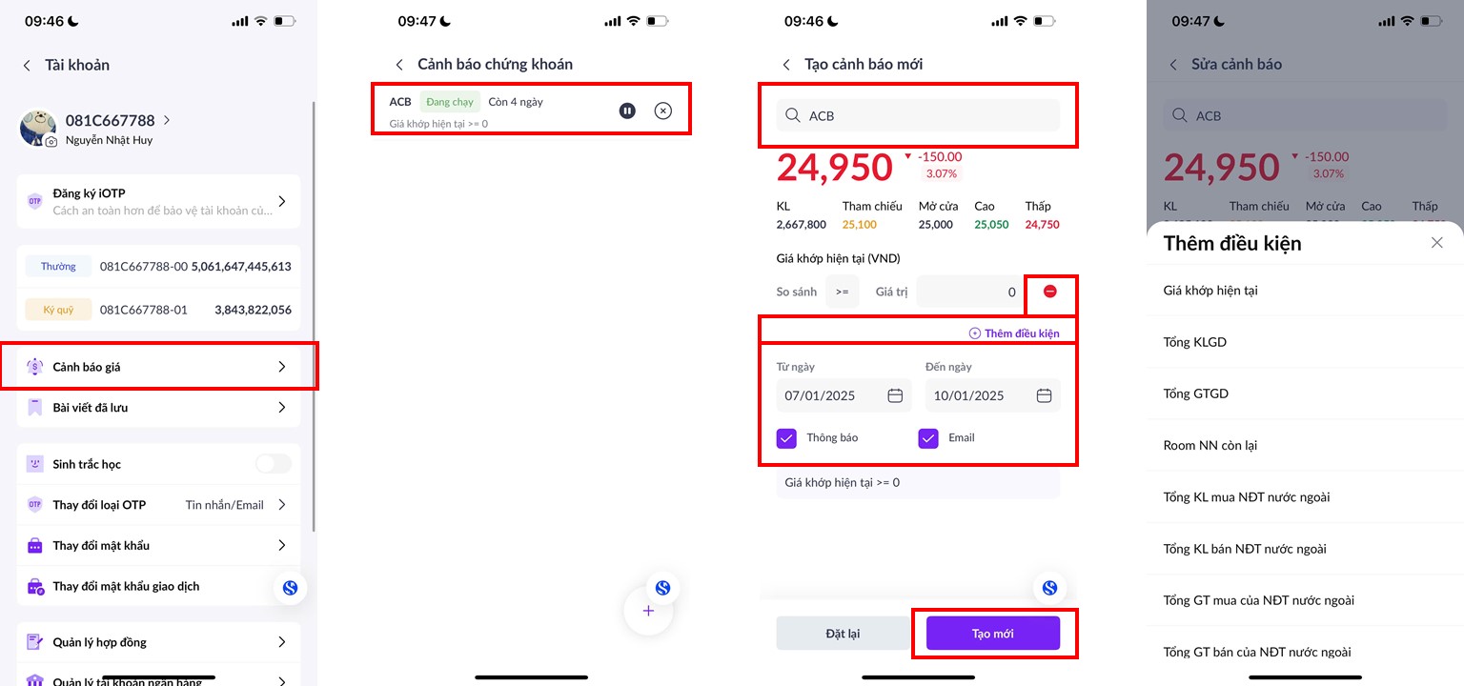Tap the purple plus add-alert button
This screenshot has height=686, width=1464.
(x=648, y=611)
